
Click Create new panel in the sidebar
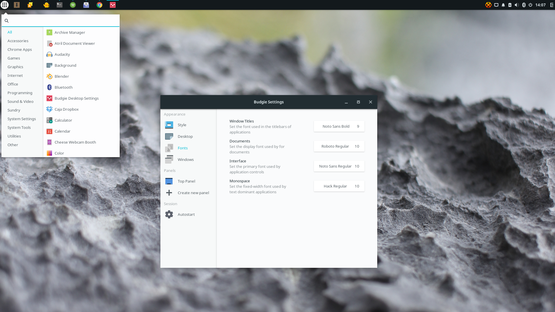(188, 193)
